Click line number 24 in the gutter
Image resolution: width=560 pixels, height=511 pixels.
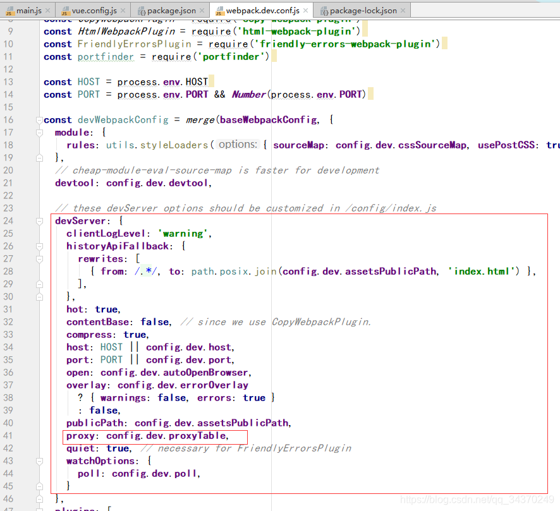tap(8, 221)
